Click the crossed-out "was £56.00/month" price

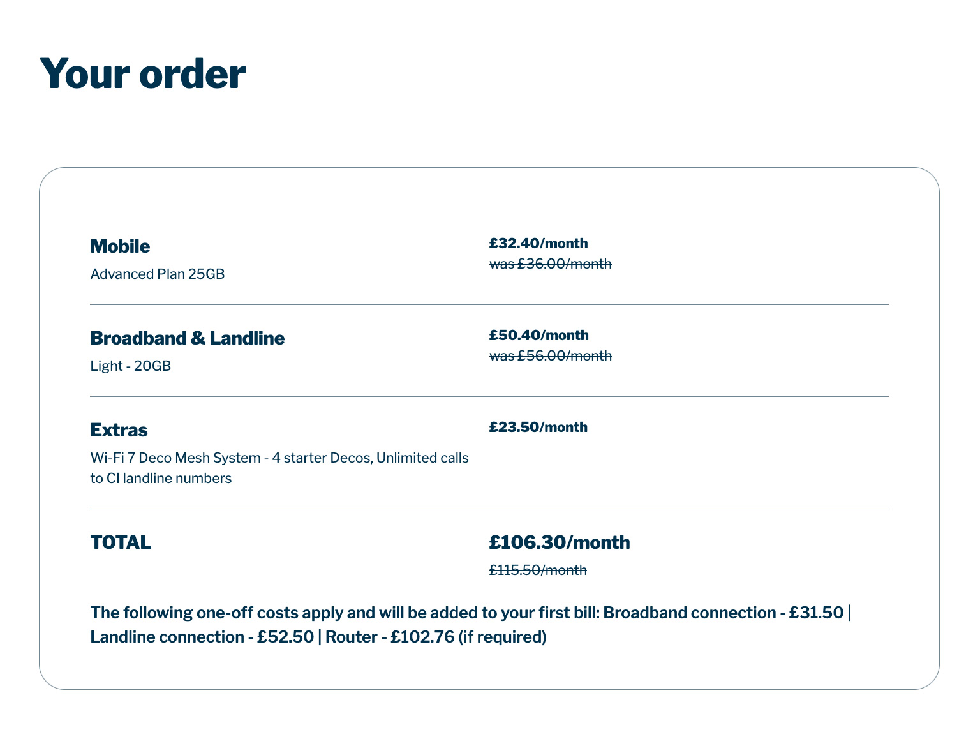pyautogui.click(x=550, y=355)
